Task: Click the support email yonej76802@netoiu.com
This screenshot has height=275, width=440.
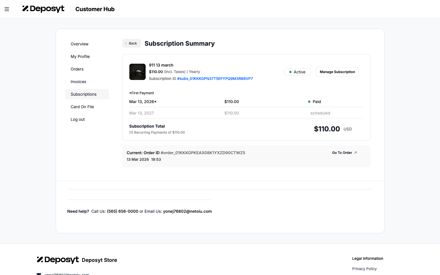Action: (187, 211)
